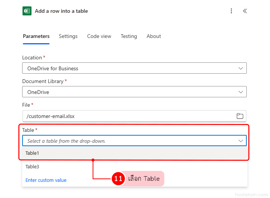Choose Table3 from the dropdown list
Screen dimensions: 270x198
(32, 166)
